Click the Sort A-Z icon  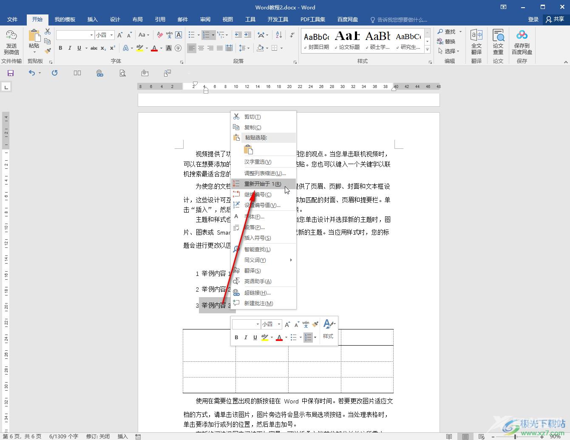[x=279, y=35]
